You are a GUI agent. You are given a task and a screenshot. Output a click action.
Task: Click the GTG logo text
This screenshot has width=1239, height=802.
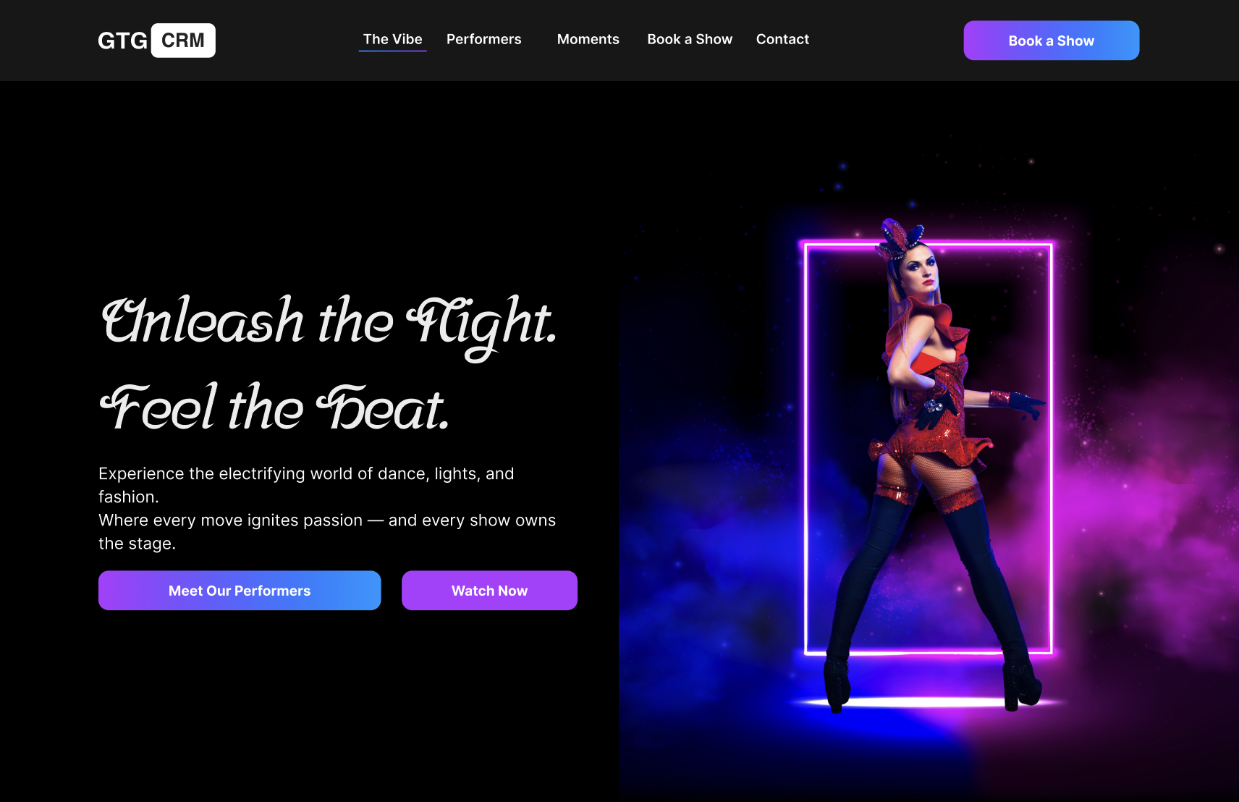(x=122, y=41)
